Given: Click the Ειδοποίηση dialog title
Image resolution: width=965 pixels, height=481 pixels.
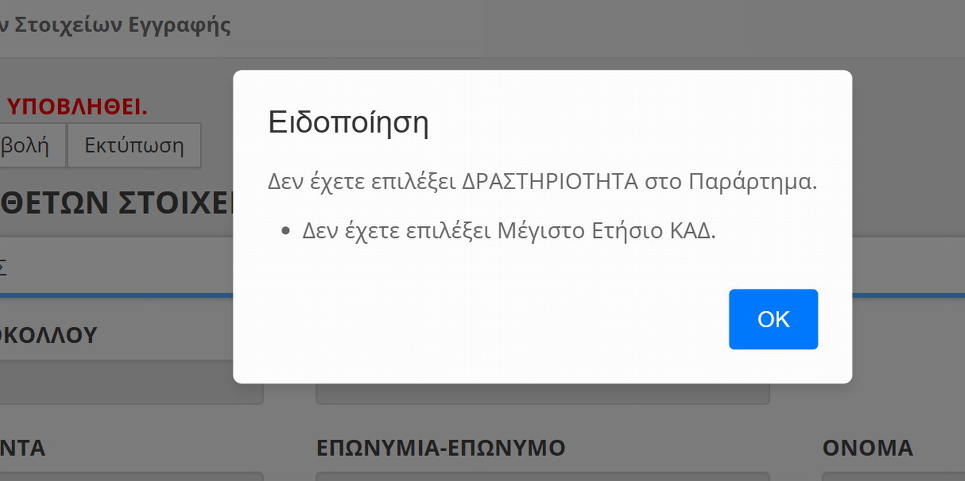Looking at the screenshot, I should 348,122.
